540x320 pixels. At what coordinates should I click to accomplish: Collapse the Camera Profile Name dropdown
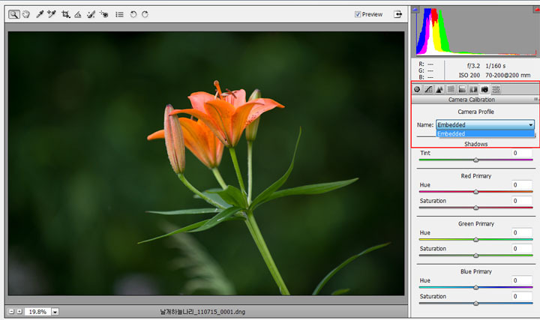[530, 125]
